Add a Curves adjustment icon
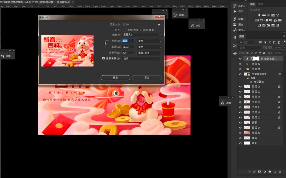 269,15
